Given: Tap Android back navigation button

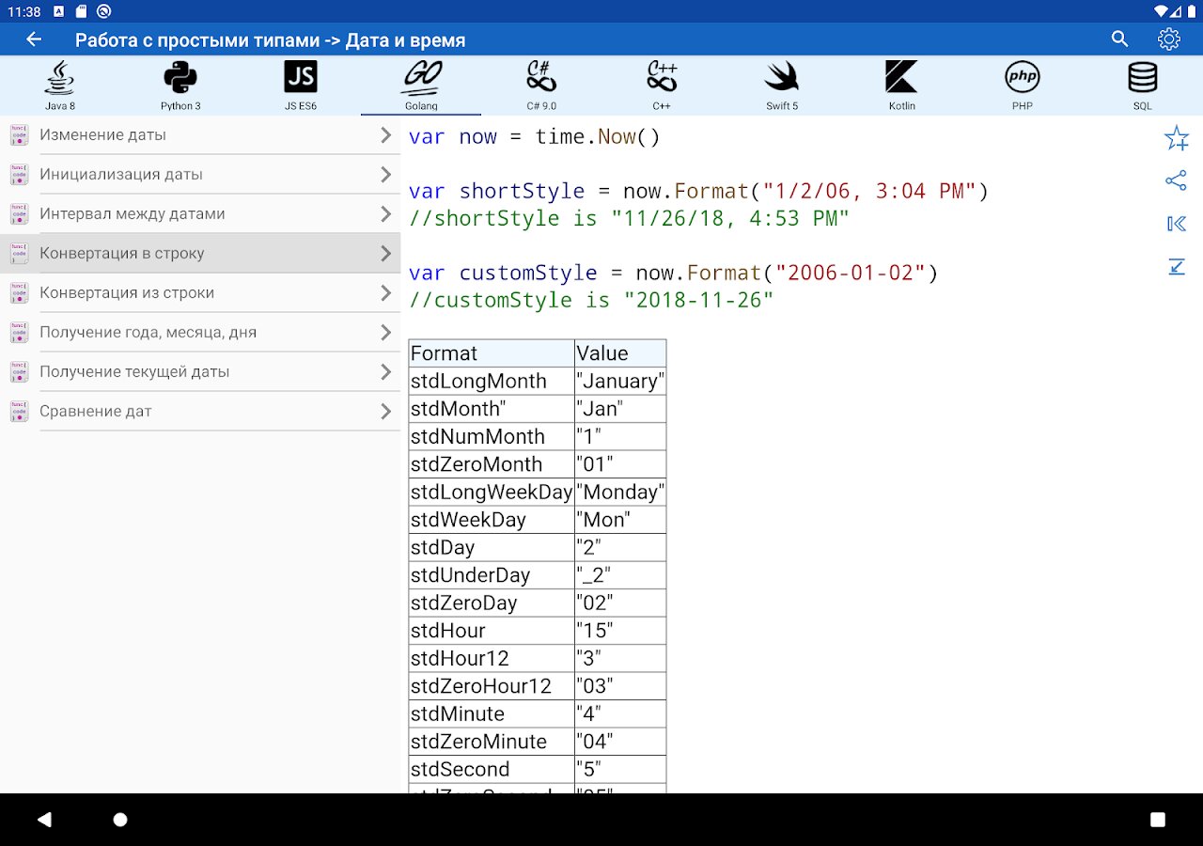Looking at the screenshot, I should tap(44, 820).
